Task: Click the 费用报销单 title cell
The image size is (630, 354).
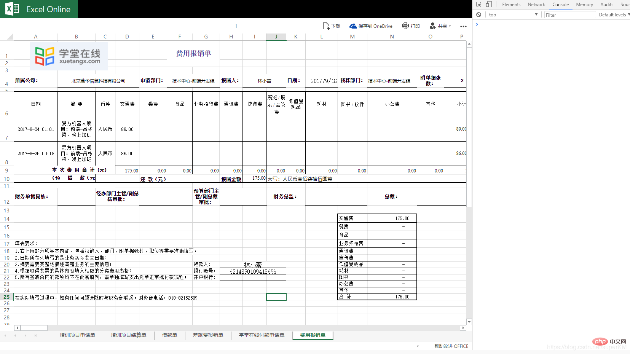Action: click(193, 53)
